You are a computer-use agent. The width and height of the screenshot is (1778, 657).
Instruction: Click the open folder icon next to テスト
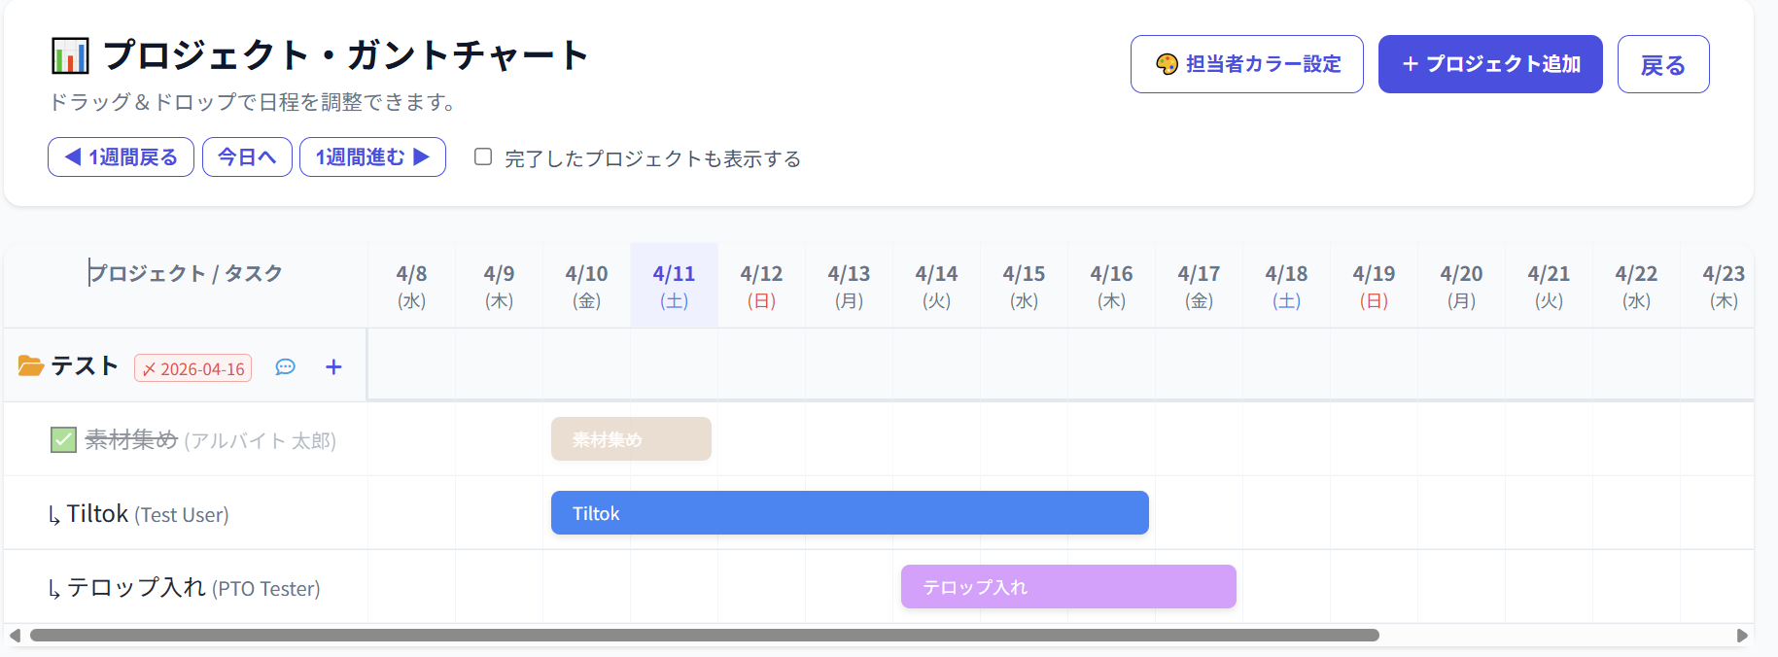(31, 366)
